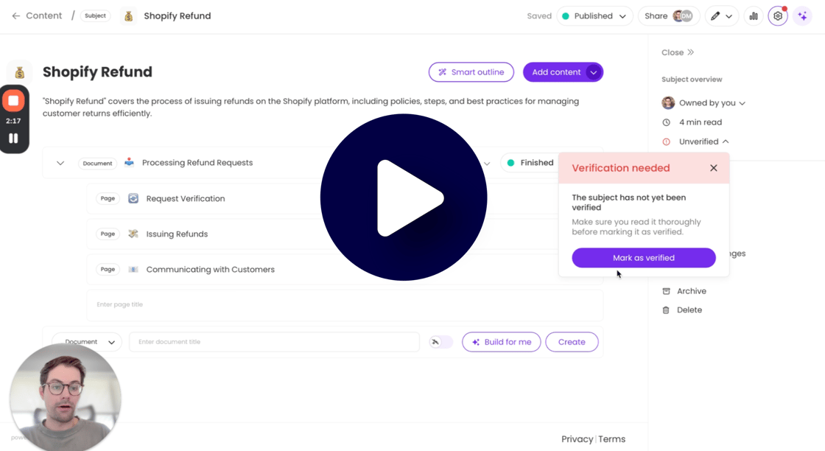Image resolution: width=825 pixels, height=451 pixels.
Task: Click the analytics bar chart icon
Action: pyautogui.click(x=754, y=16)
